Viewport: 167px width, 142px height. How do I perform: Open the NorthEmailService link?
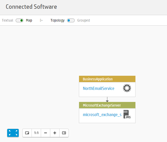(x=99, y=88)
